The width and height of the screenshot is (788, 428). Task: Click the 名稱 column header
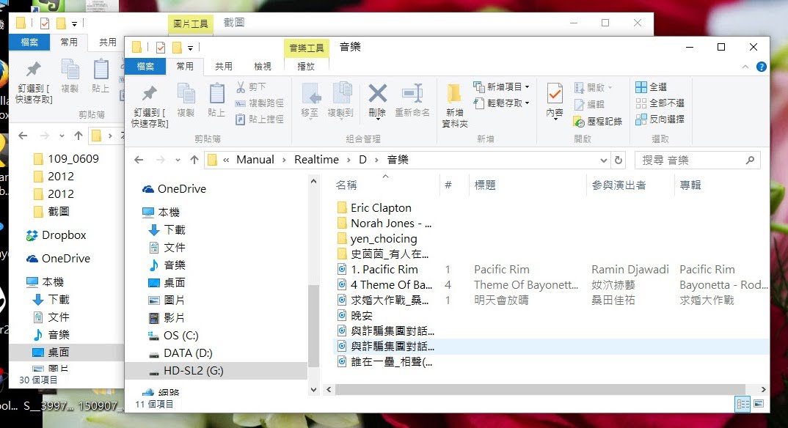[346, 185]
